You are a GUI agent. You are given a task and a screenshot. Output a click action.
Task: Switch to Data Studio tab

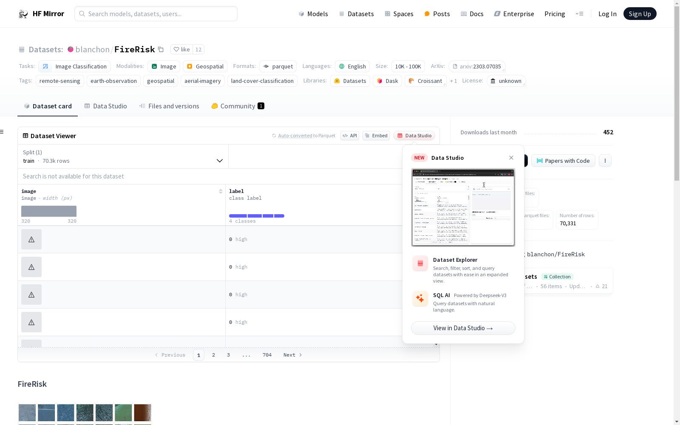(106, 106)
